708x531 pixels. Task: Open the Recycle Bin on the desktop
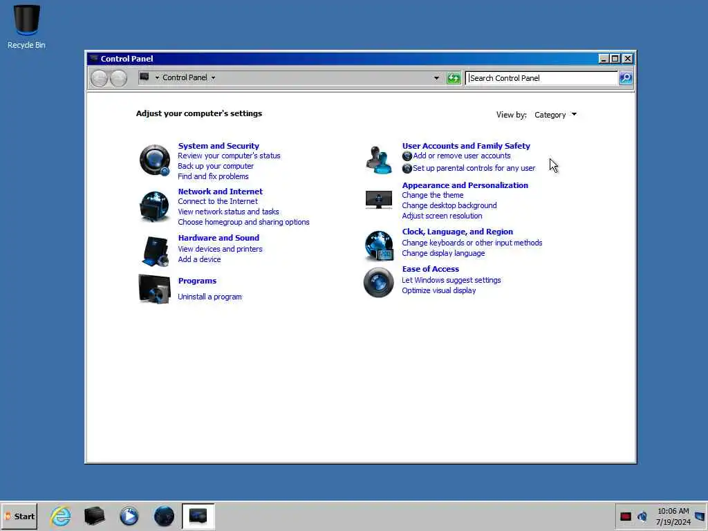(x=26, y=26)
